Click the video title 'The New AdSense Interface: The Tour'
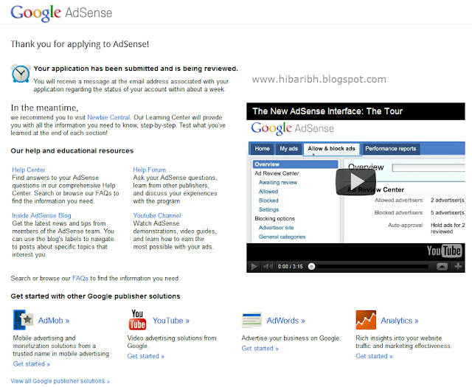This screenshot has width=472, height=387. click(327, 111)
